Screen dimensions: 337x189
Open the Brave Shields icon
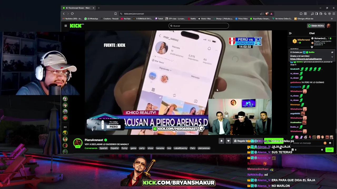[267, 14]
